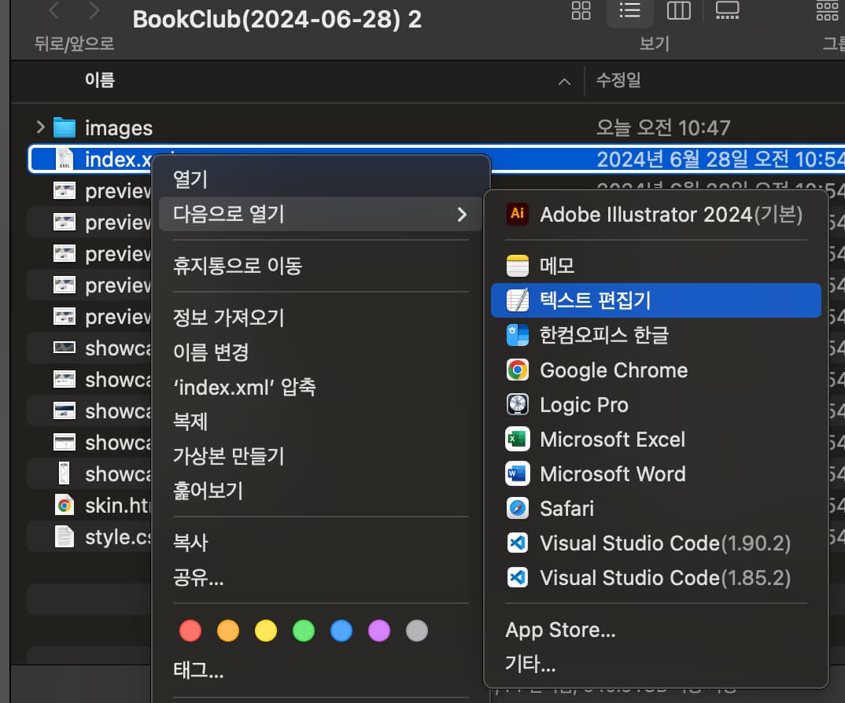Open the file with Safari
This screenshot has height=703, width=845.
pyautogui.click(x=566, y=508)
